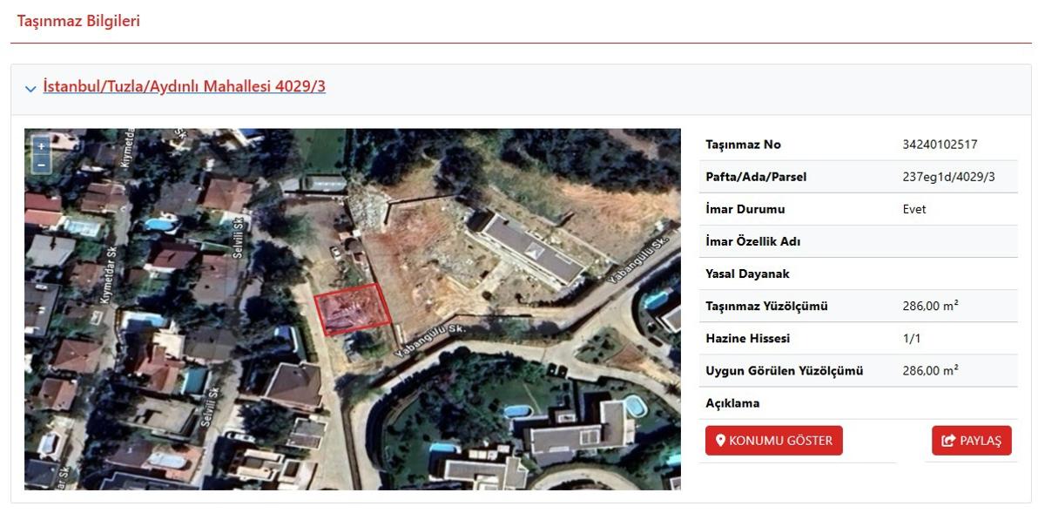The image size is (1045, 513).
Task: Click the Taşınmaz Yüzölçümü value 286,00 m²
Action: pyautogui.click(x=930, y=307)
